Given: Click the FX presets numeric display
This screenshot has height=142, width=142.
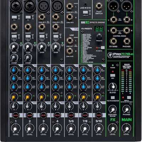Looking at the screenshot, I should pyautogui.click(x=99, y=29).
